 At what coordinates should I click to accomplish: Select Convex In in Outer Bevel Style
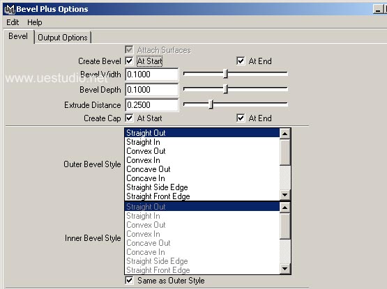click(202, 160)
